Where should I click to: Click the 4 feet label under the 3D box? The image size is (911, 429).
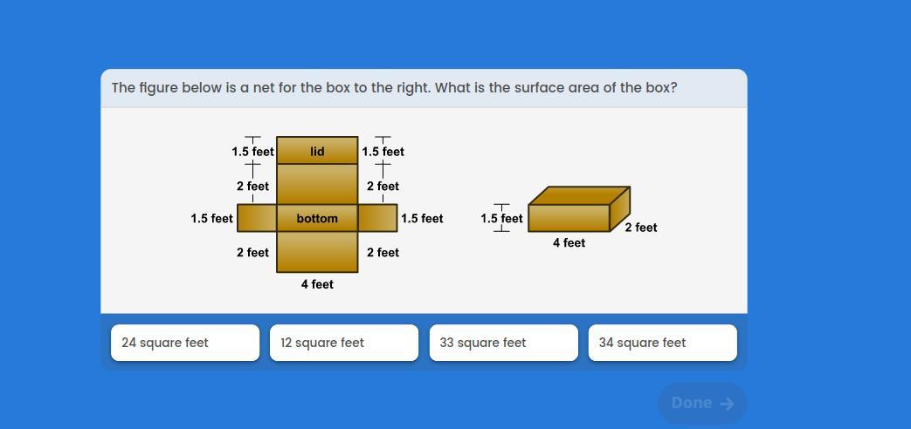click(569, 243)
